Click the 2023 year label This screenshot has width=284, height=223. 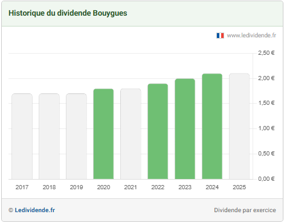(185, 187)
